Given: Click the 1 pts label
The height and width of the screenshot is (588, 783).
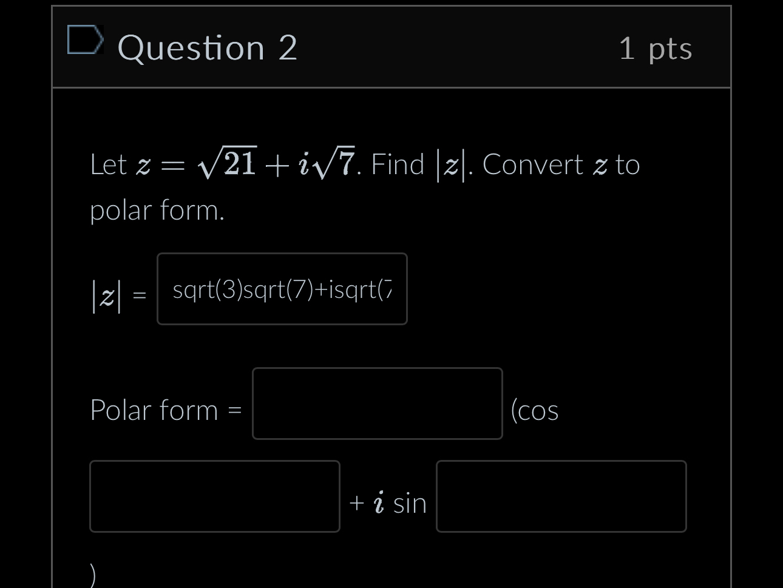Looking at the screenshot, I should coord(656,49).
